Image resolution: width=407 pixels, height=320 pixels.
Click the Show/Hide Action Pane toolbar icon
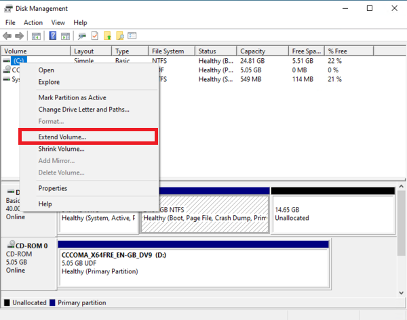point(65,35)
